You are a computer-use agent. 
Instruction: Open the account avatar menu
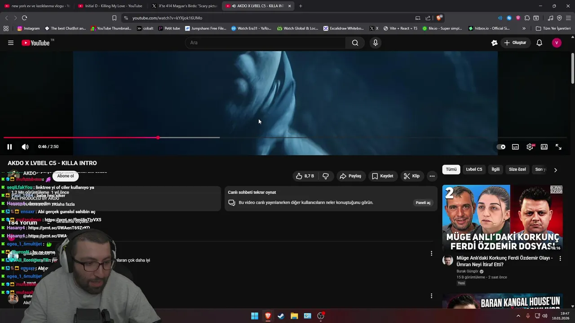pos(557,43)
